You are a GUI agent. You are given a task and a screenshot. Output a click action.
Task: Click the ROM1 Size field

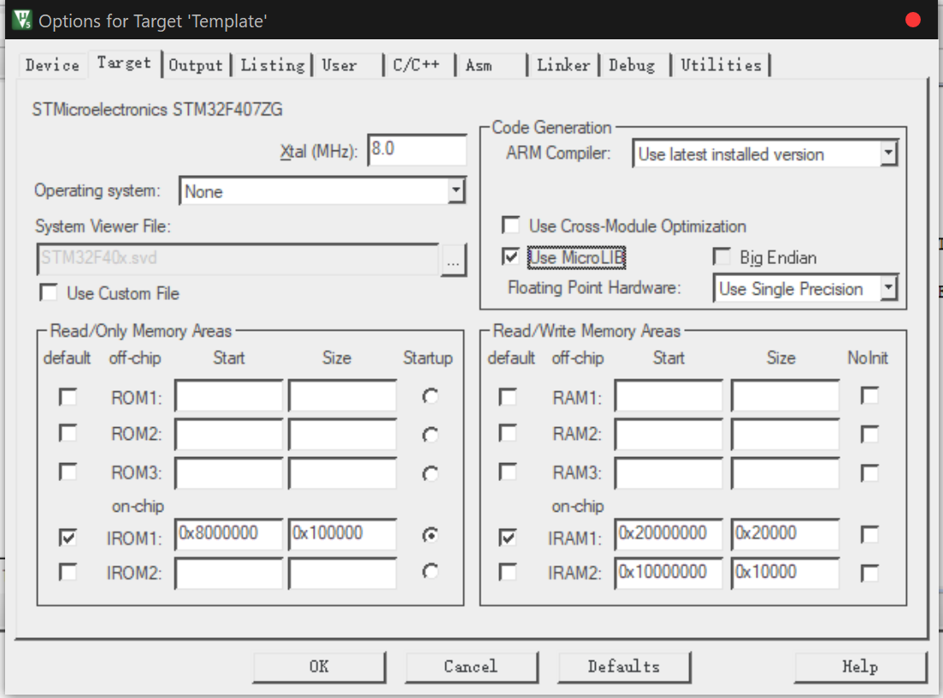pos(342,395)
